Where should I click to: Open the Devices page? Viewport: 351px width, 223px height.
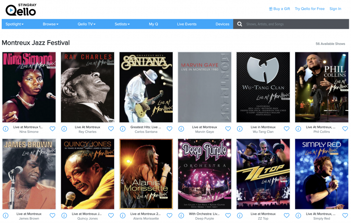point(222,24)
